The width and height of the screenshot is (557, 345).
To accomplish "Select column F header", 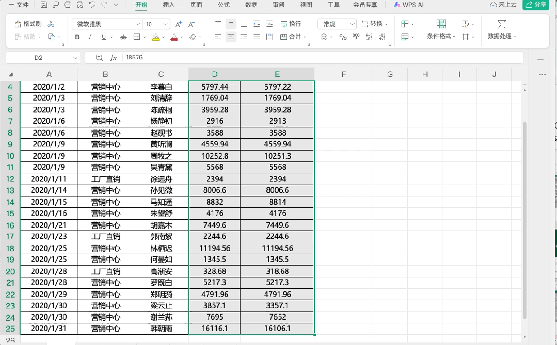I will click(x=343, y=74).
